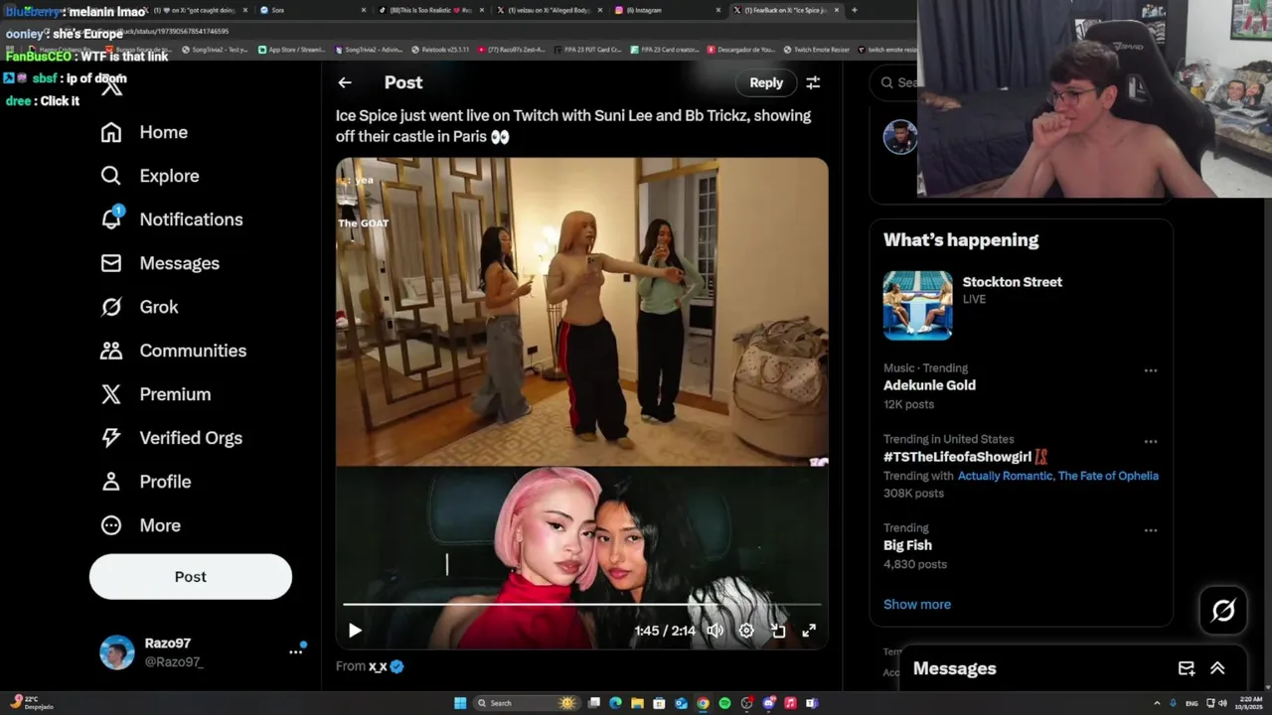Switch to got caught doing tab
Image resolution: width=1272 pixels, height=715 pixels.
click(198, 10)
